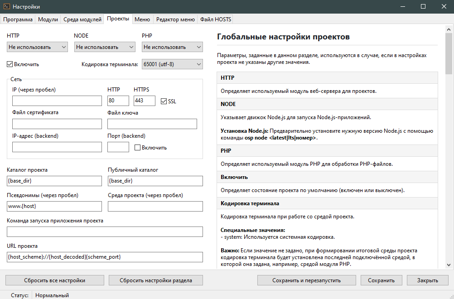Uncheck the Включить checkbox
Screen dimensions: 454x299
pos(10,64)
